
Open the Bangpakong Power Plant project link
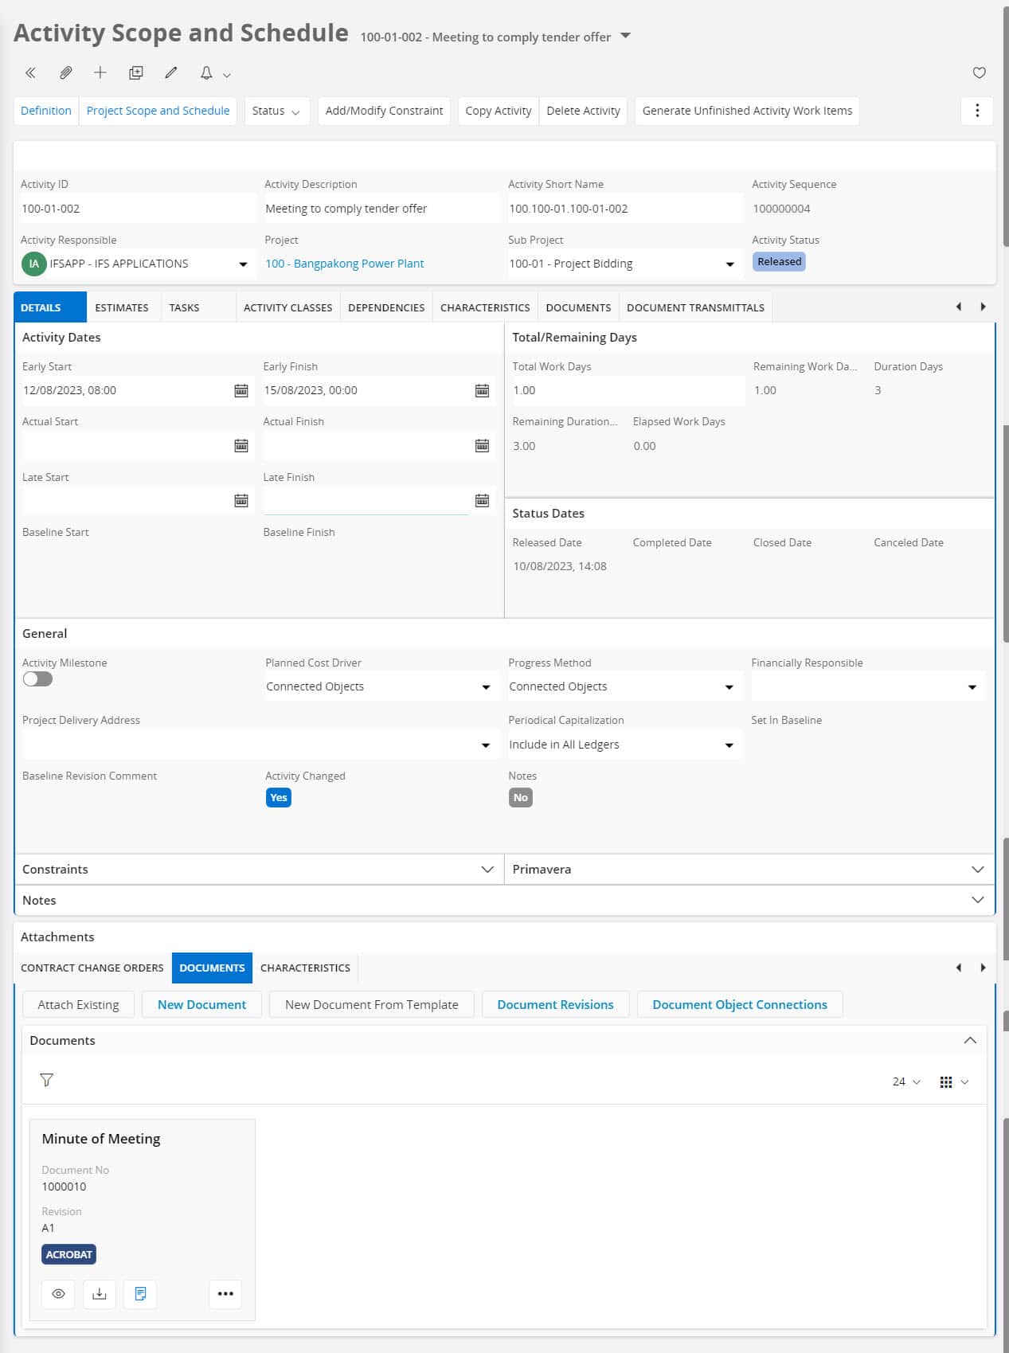point(344,264)
